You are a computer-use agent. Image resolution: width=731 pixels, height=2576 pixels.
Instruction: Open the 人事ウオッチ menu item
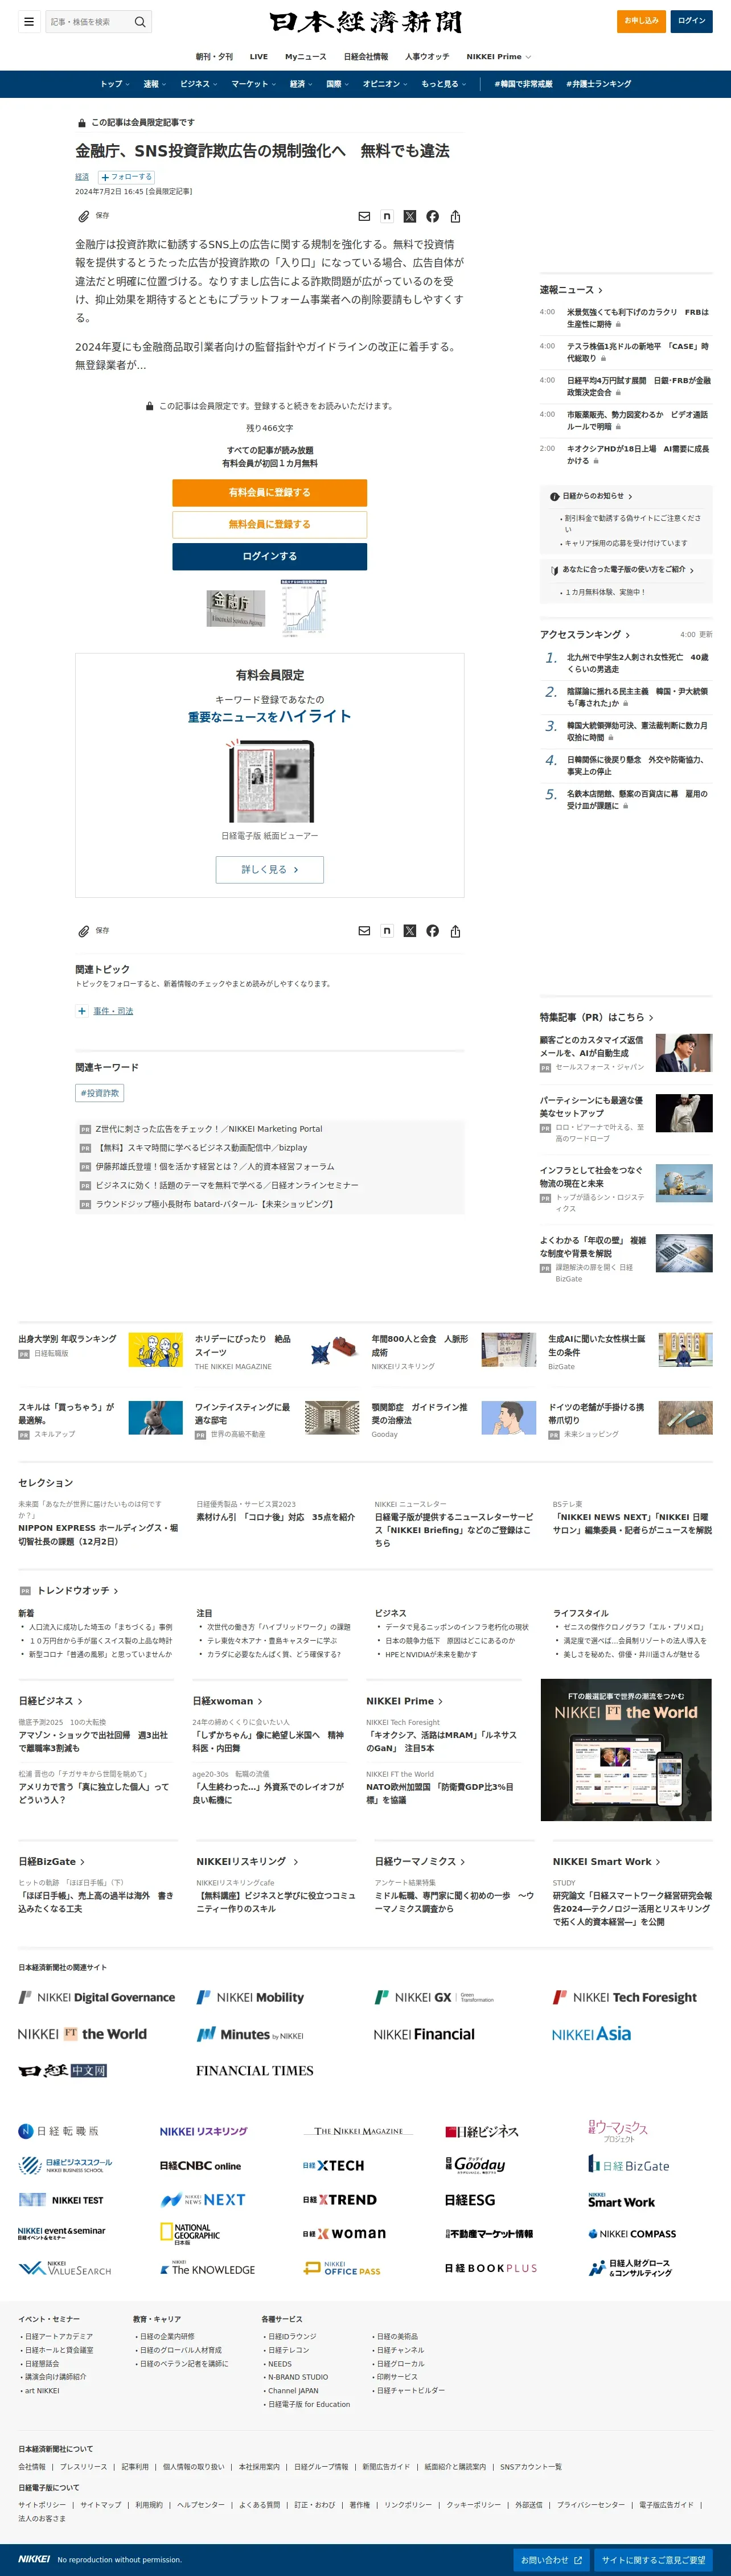(427, 57)
